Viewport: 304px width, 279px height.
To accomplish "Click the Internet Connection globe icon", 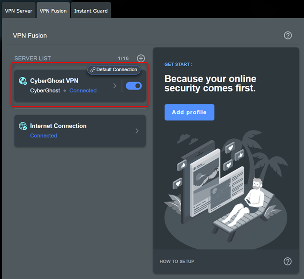I will [x=23, y=126].
